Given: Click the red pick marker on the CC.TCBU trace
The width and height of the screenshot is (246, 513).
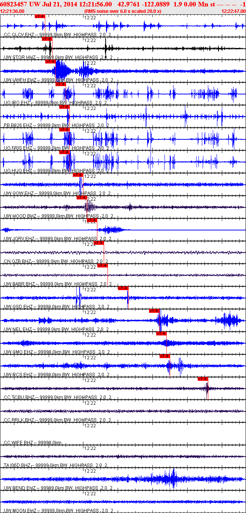Looking at the screenshot, I should coord(203,379).
